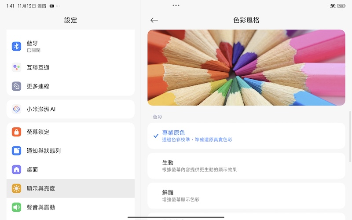
Task: Tap the 螢幕鎖定 lock icon
Action: [x=16, y=132]
